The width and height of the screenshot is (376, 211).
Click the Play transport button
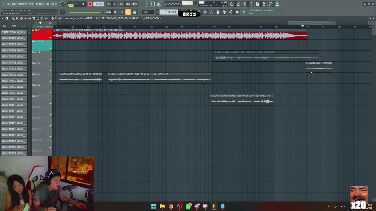(x=77, y=4)
